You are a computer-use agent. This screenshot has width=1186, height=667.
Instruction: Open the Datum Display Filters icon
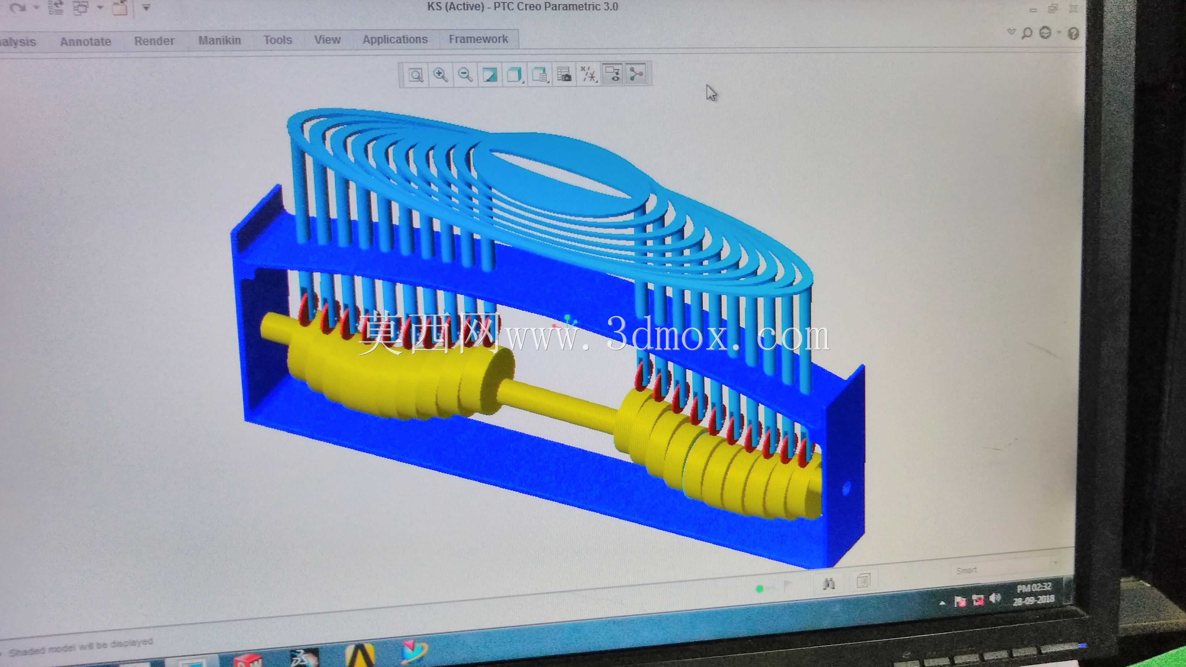(x=588, y=74)
